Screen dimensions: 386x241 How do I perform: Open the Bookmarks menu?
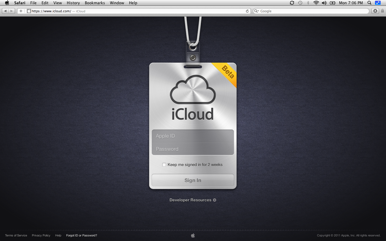[x=95, y=3]
